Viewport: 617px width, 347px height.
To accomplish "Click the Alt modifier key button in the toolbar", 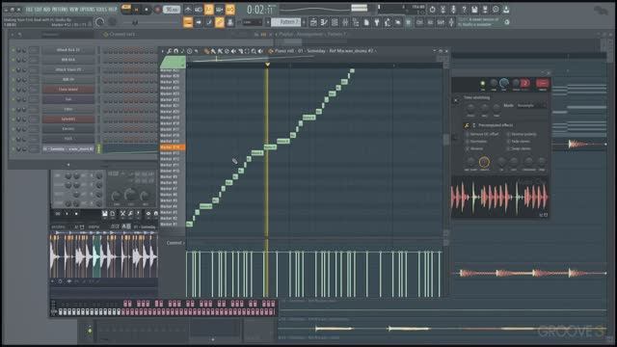I will (430, 22).
